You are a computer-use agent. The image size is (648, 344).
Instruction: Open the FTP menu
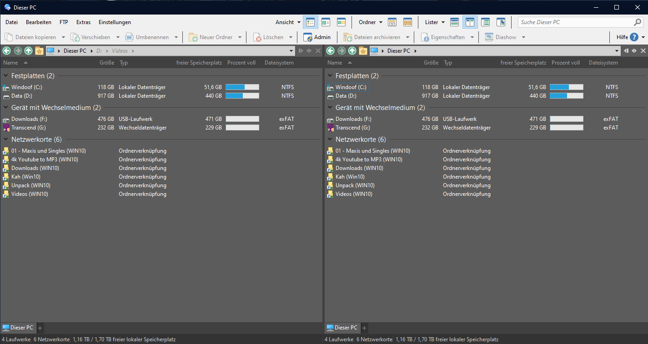64,22
